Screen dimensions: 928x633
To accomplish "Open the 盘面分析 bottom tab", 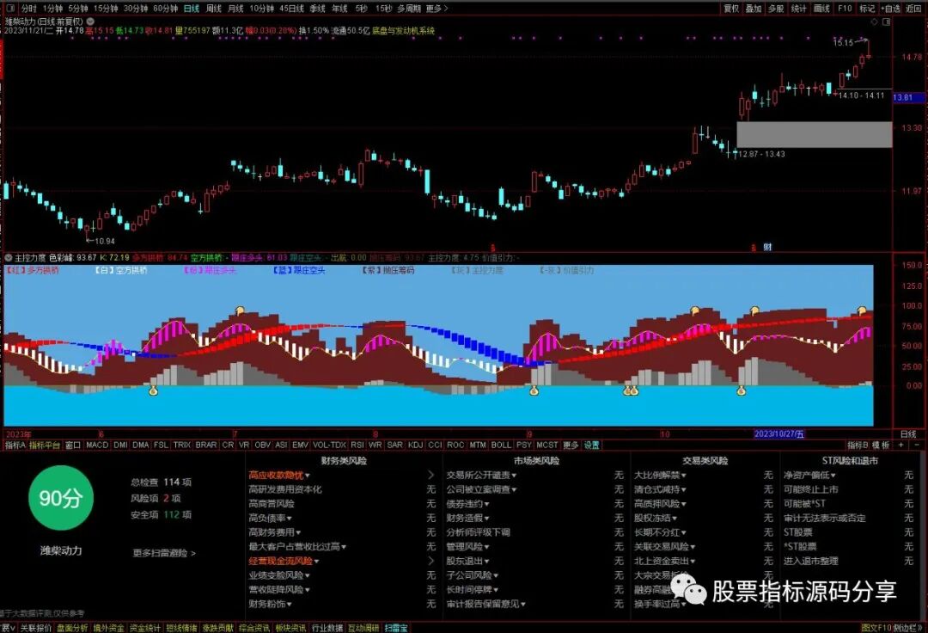I will tap(72, 628).
